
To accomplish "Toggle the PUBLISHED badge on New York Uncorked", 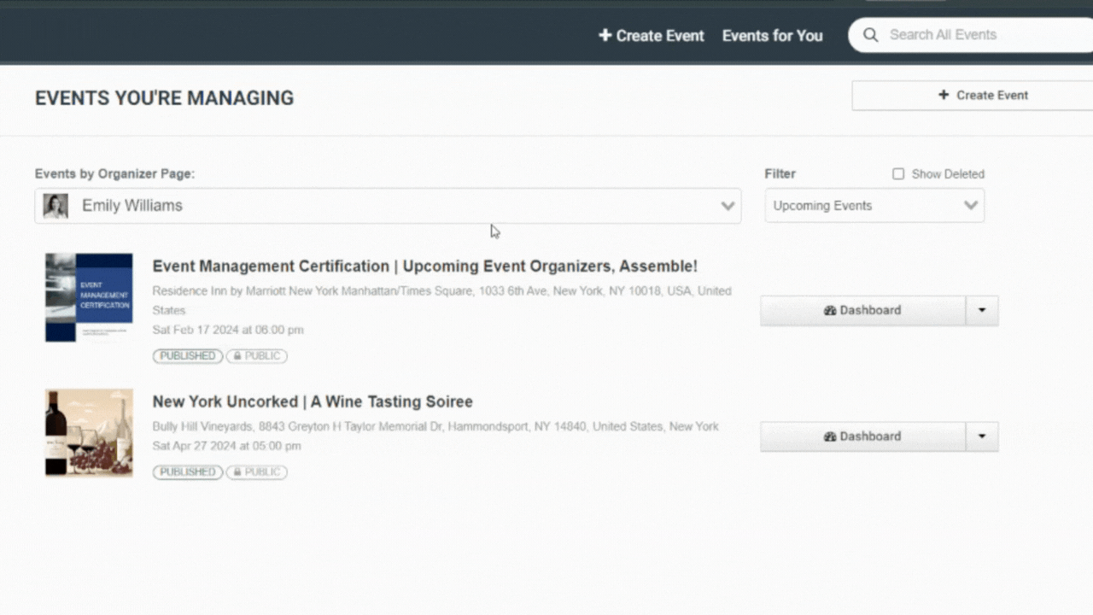I will [x=187, y=471].
